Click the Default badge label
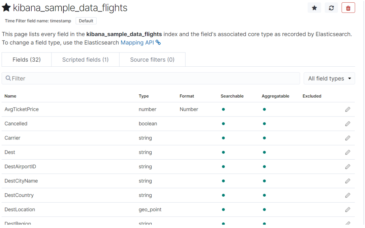Screen dimensions: 365x228 [86, 21]
